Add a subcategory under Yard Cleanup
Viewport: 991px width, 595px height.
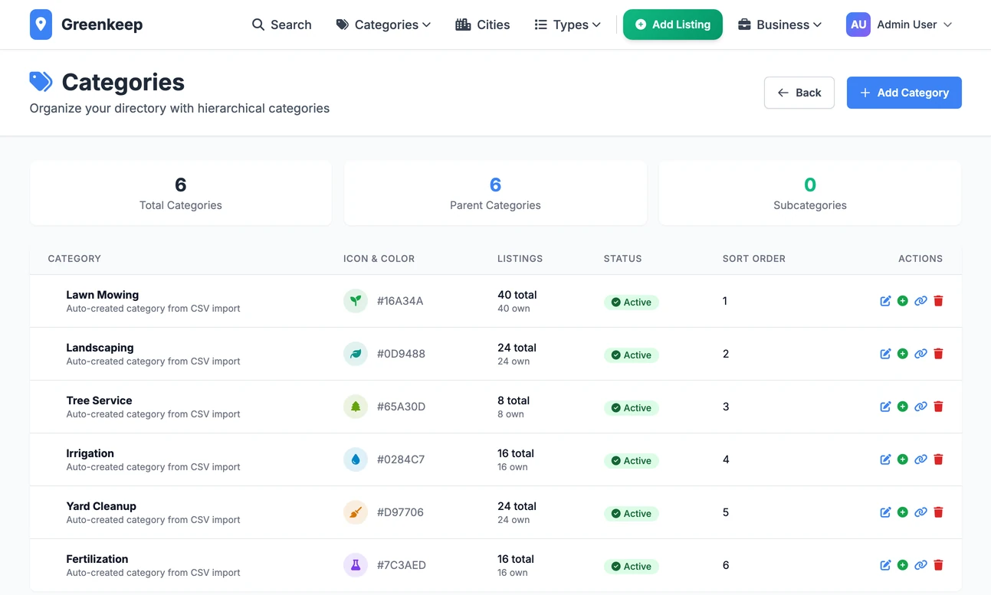click(903, 512)
